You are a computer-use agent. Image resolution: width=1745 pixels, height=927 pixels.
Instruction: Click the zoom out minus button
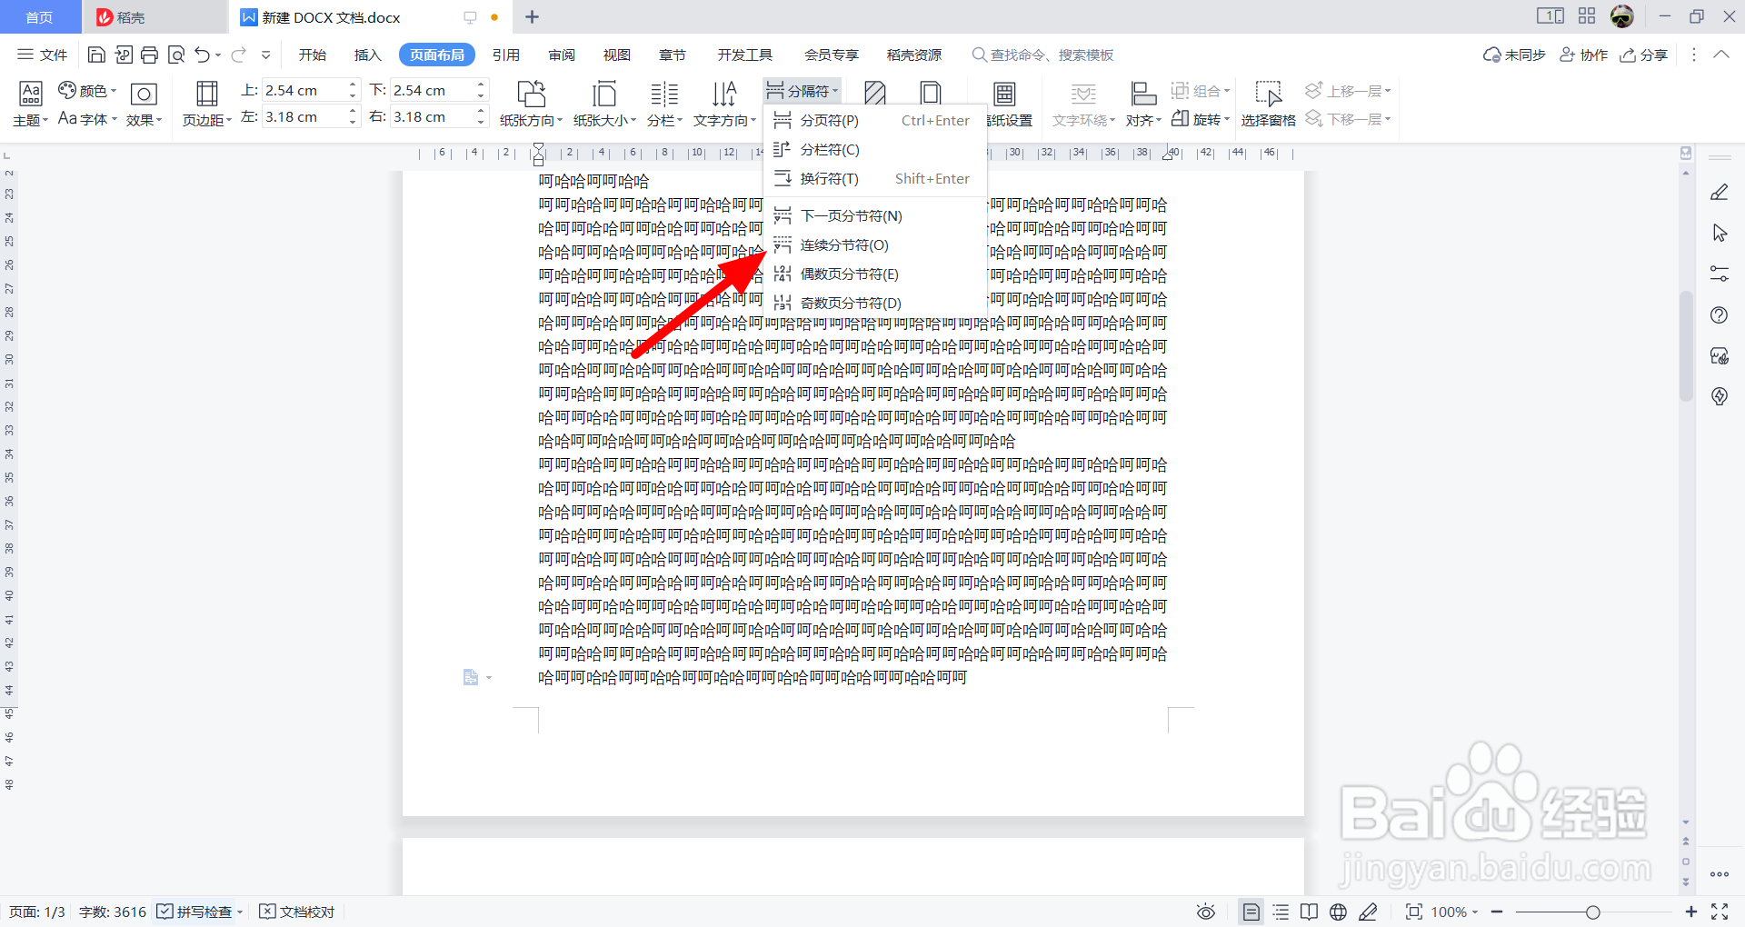coord(1497,912)
